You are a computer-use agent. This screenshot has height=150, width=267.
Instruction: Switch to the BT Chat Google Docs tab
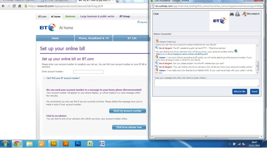(x=58, y=1)
